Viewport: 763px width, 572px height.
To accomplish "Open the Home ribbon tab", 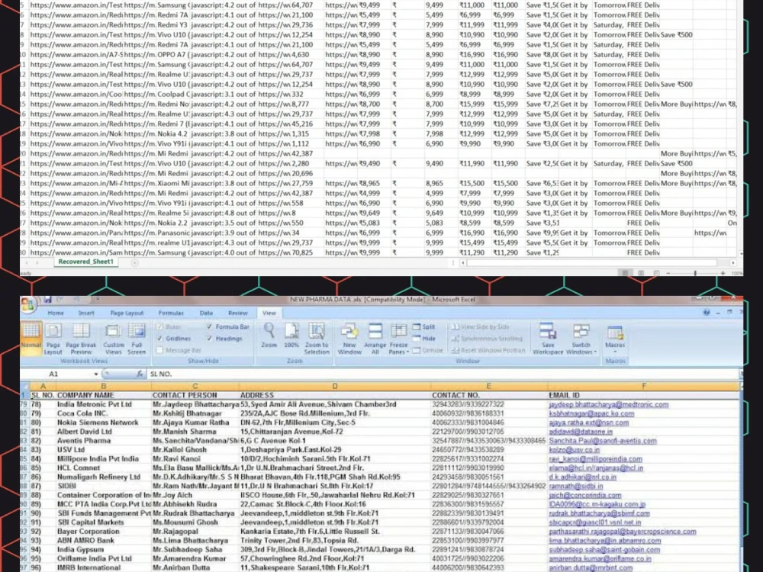I will [x=56, y=313].
